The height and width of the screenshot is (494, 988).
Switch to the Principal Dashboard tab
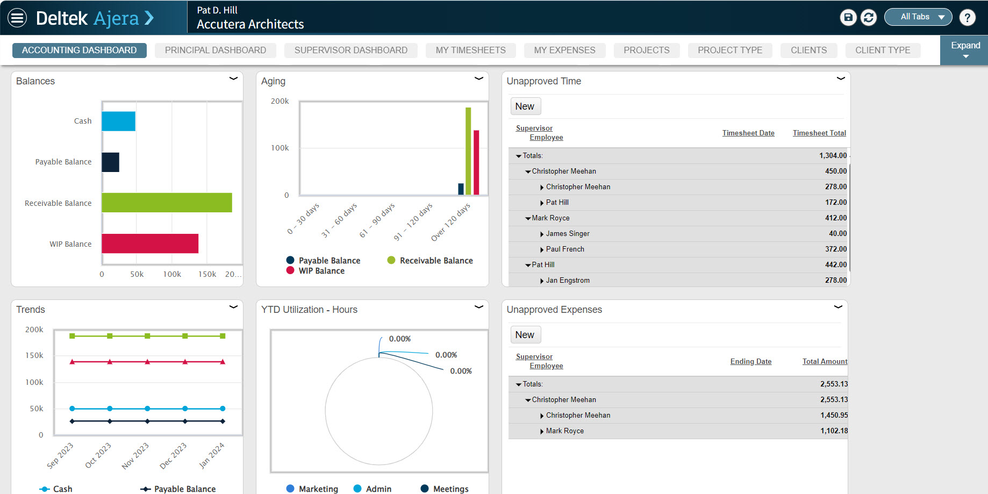point(215,50)
